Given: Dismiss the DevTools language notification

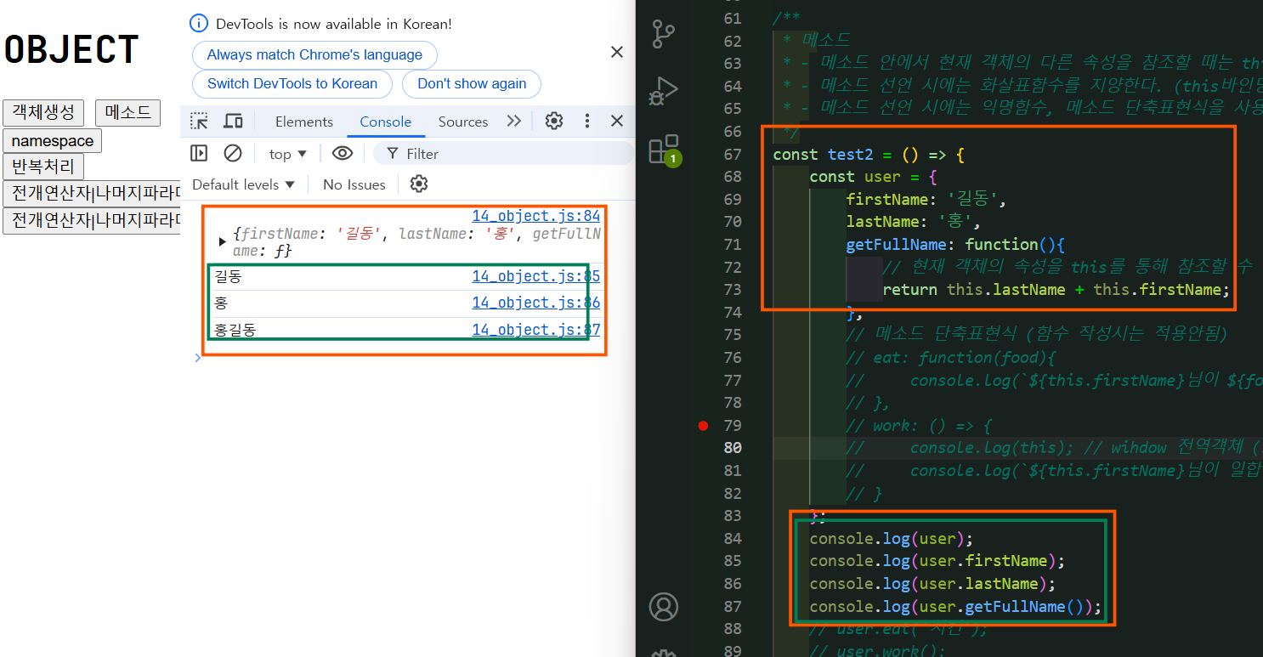Looking at the screenshot, I should click(x=617, y=53).
